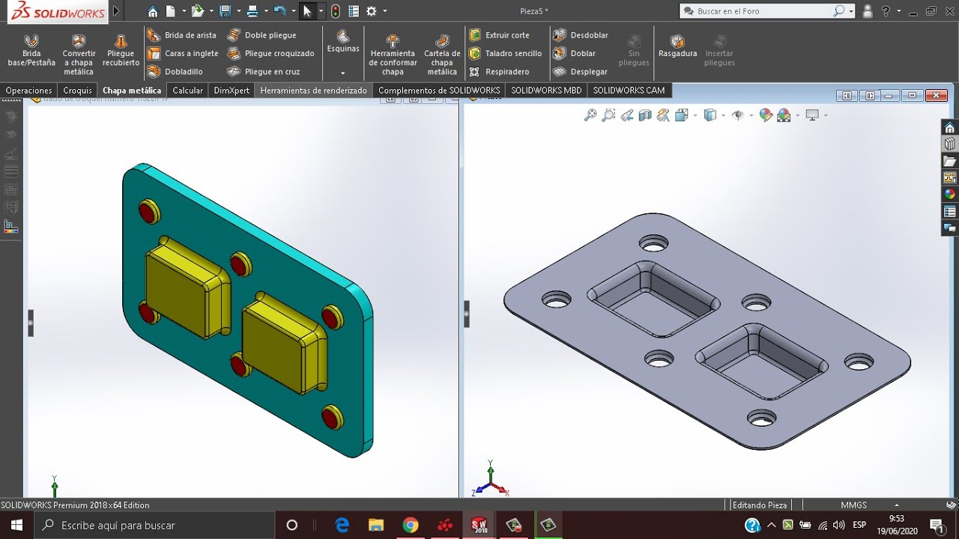Expand the Options gear dropdown arrow
Viewport: 959px width, 539px height.
(385, 11)
